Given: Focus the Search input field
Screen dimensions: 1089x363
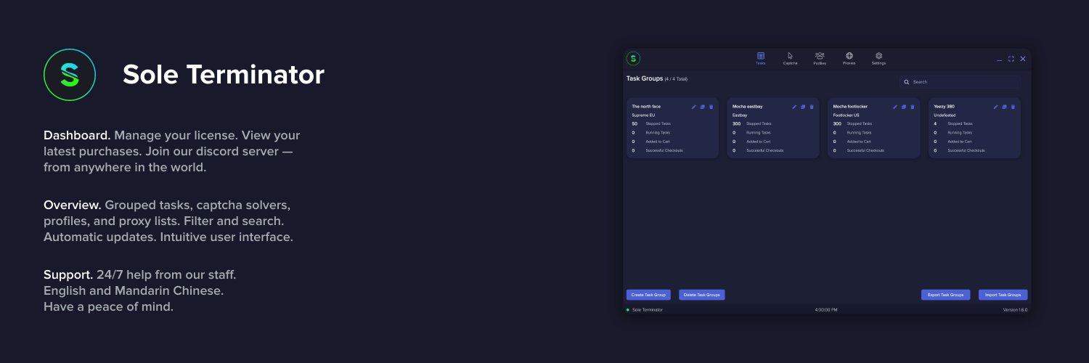Looking at the screenshot, I should pyautogui.click(x=960, y=82).
